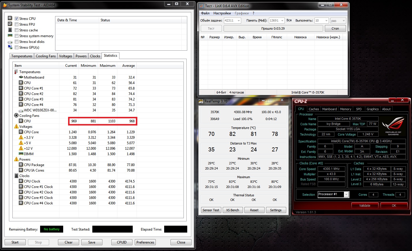Click the DIMM memory module icon
The image size is (412, 251).
click(21, 154)
